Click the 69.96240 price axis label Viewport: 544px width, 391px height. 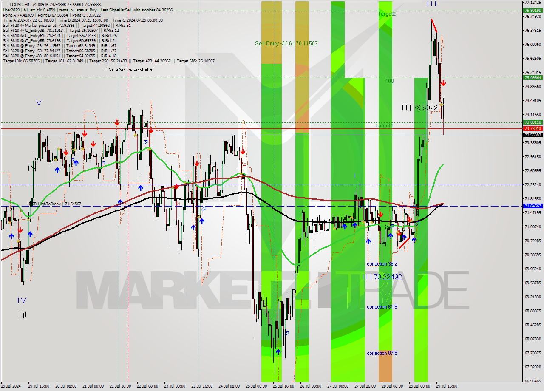click(533, 269)
